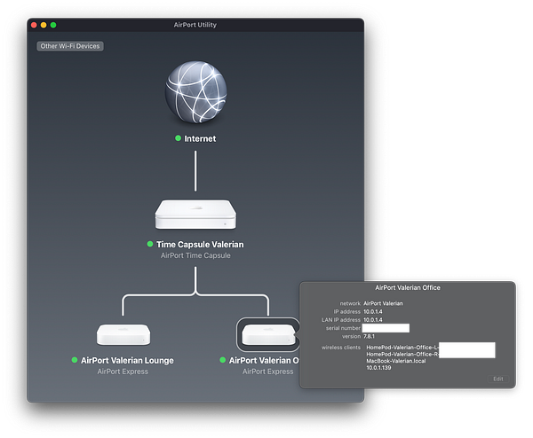Select the AirPort Valerian Office device icon
The width and height of the screenshot is (533, 438).
click(x=268, y=334)
